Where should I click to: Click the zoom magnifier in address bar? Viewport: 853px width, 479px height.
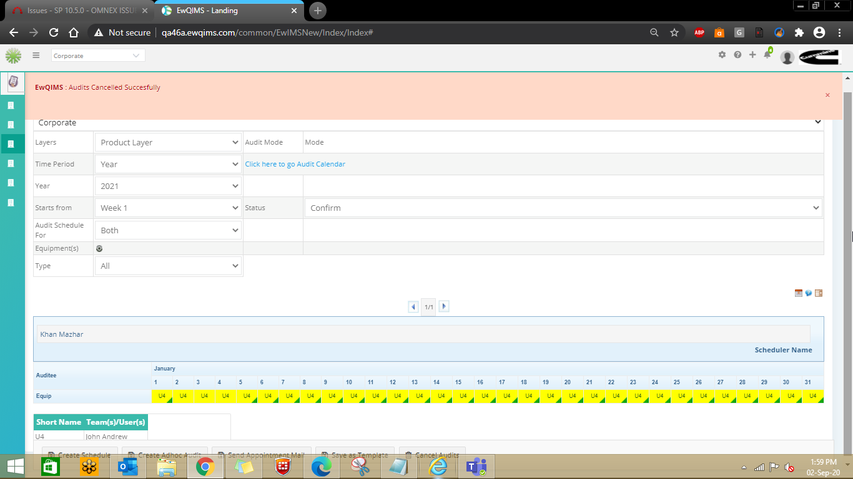pyautogui.click(x=654, y=32)
